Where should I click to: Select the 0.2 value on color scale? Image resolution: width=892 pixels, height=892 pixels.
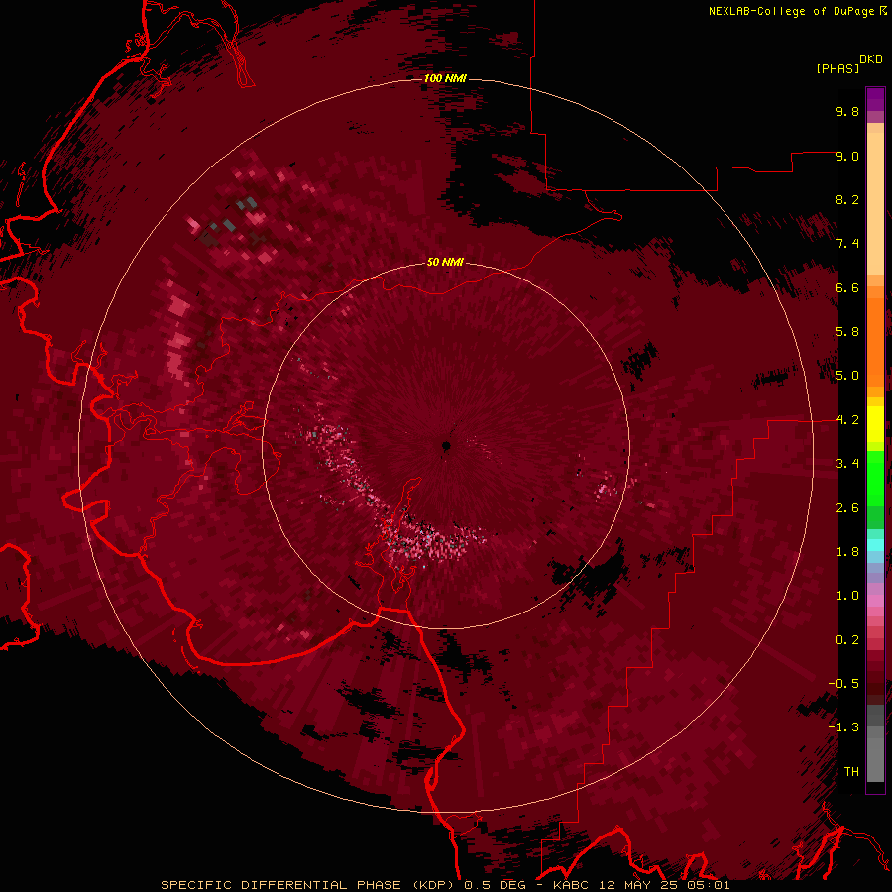847,640
